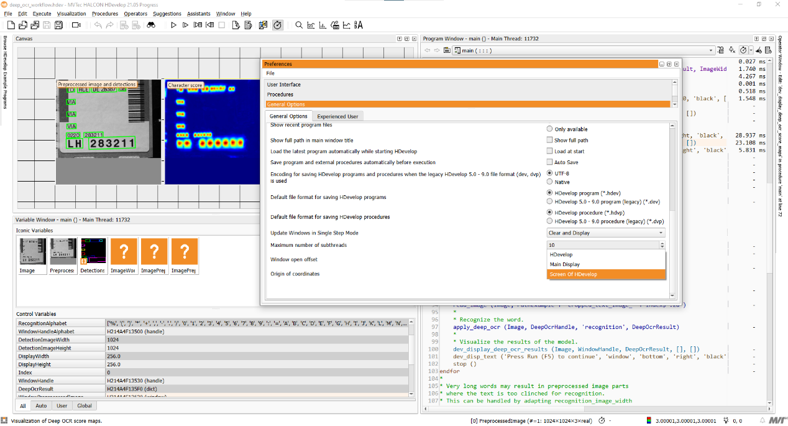Click the back arrow in Program Window
The height and width of the screenshot is (426, 788).
(428, 50)
